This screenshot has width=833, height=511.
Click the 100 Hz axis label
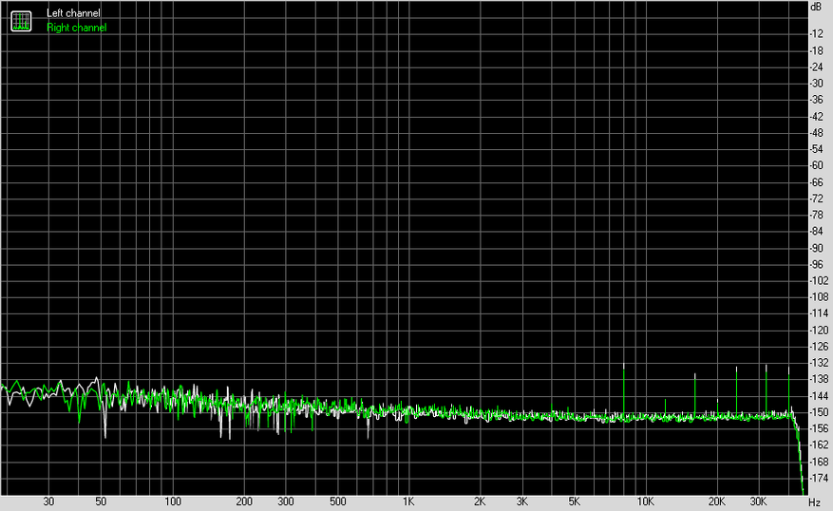pos(173,502)
